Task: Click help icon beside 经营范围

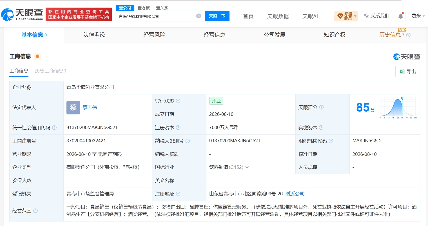Action: (35, 211)
